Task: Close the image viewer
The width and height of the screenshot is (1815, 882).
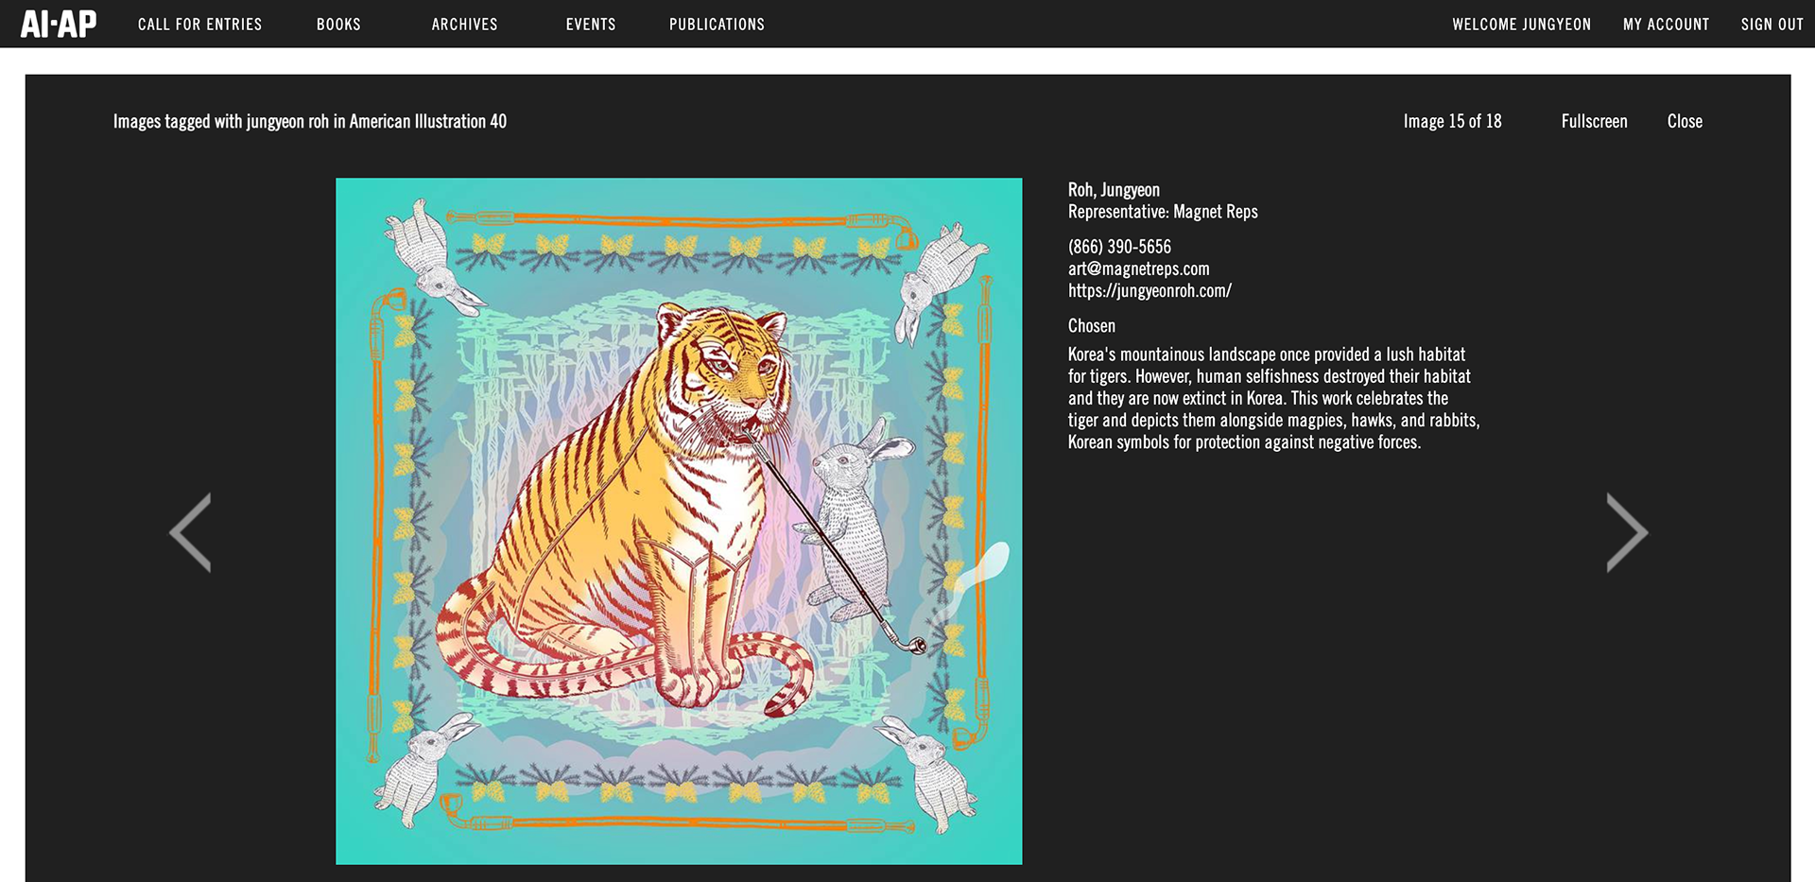Action: [x=1685, y=121]
